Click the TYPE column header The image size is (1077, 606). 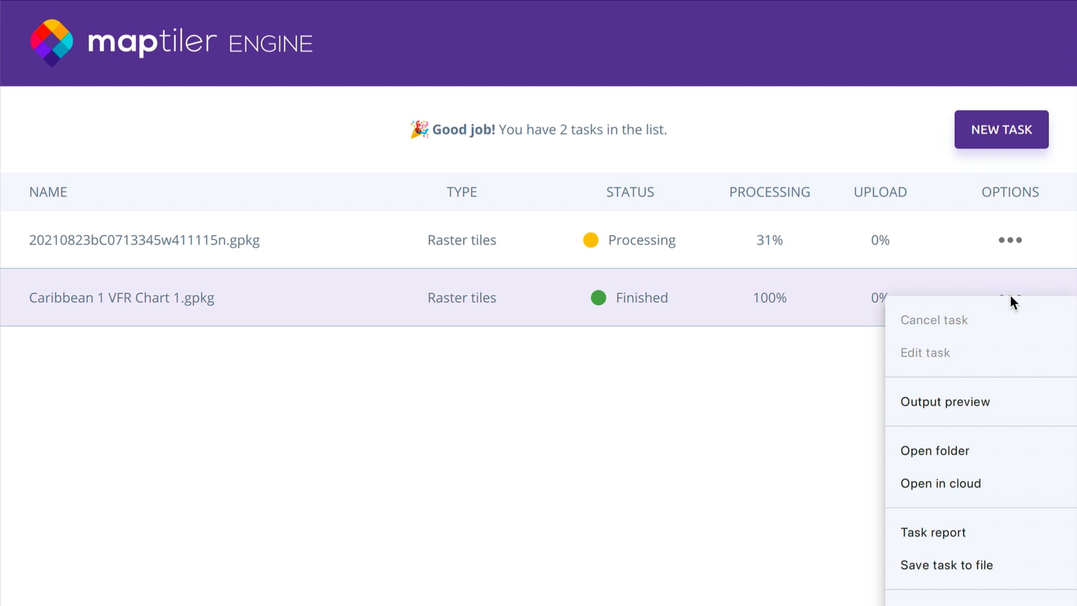(x=462, y=192)
